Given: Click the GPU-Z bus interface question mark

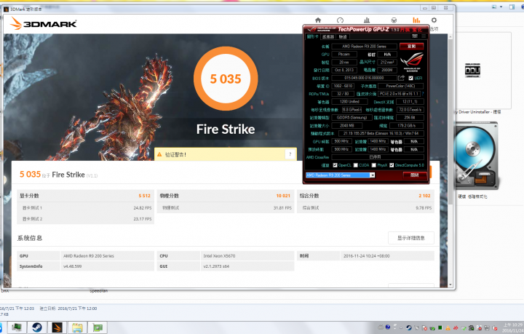Looking at the screenshot, I should point(422,94).
